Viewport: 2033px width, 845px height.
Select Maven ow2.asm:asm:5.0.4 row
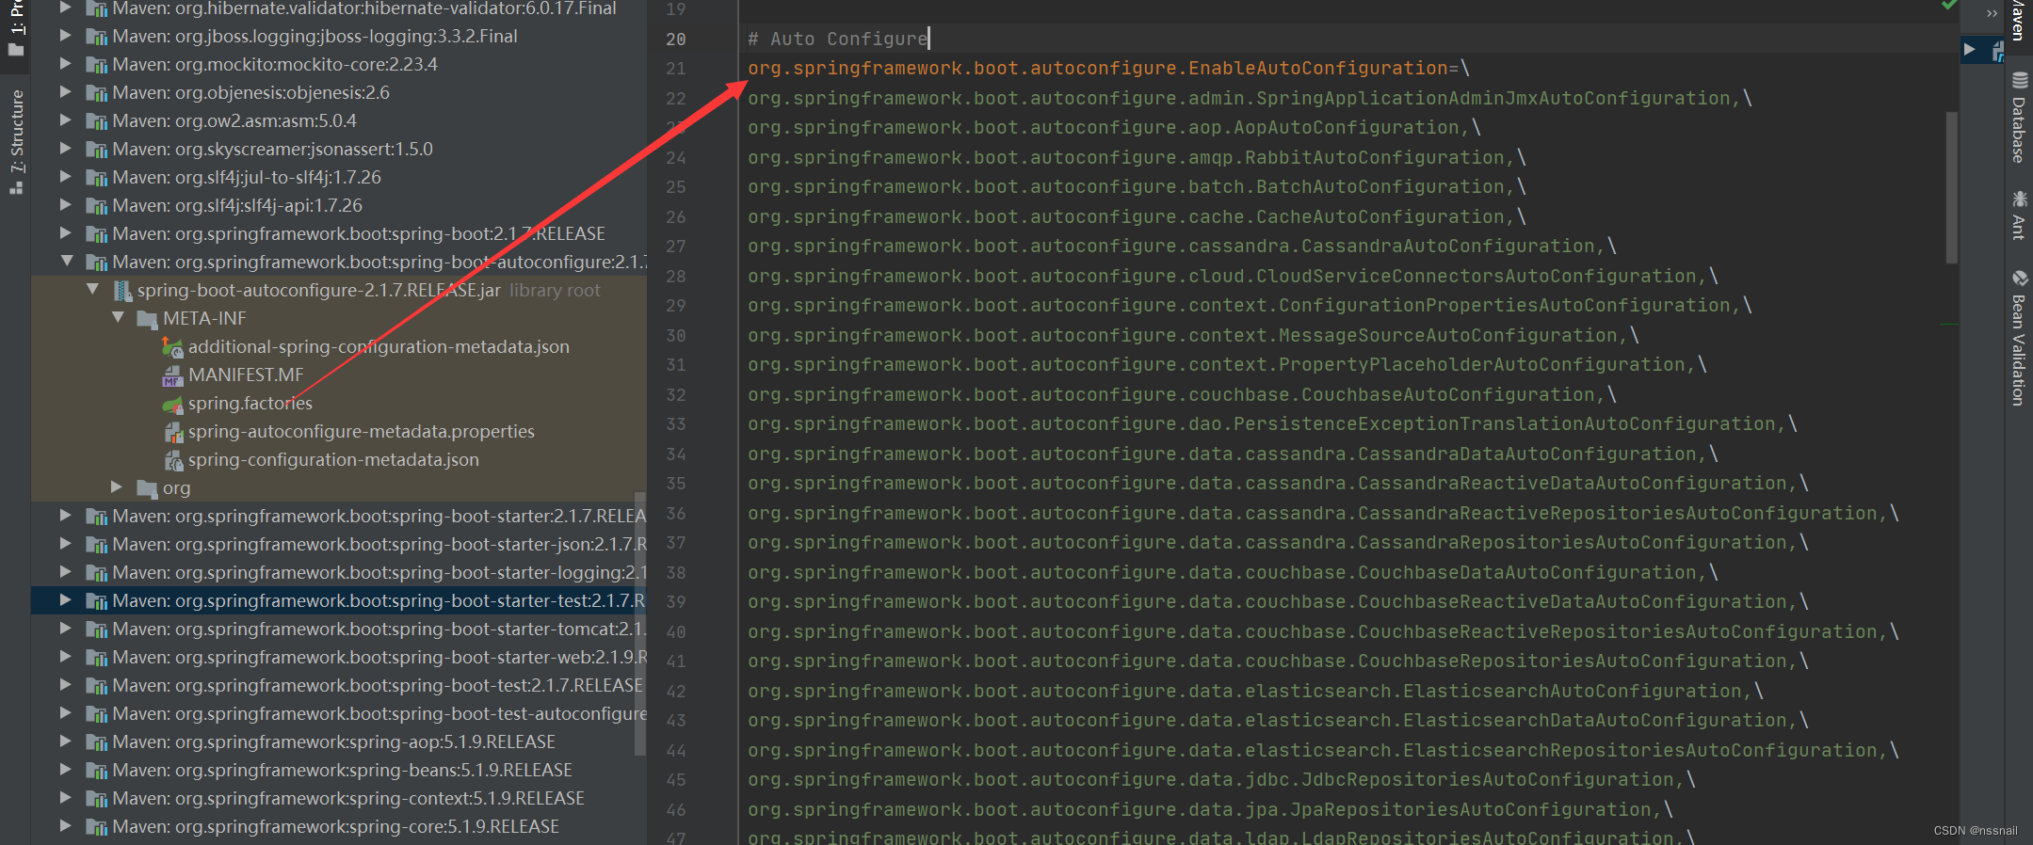pos(339,120)
